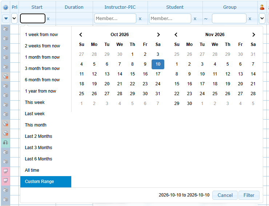Pick October 1 (Thursday) in the calendar
The height and width of the screenshot is (206, 269).
(132, 54)
